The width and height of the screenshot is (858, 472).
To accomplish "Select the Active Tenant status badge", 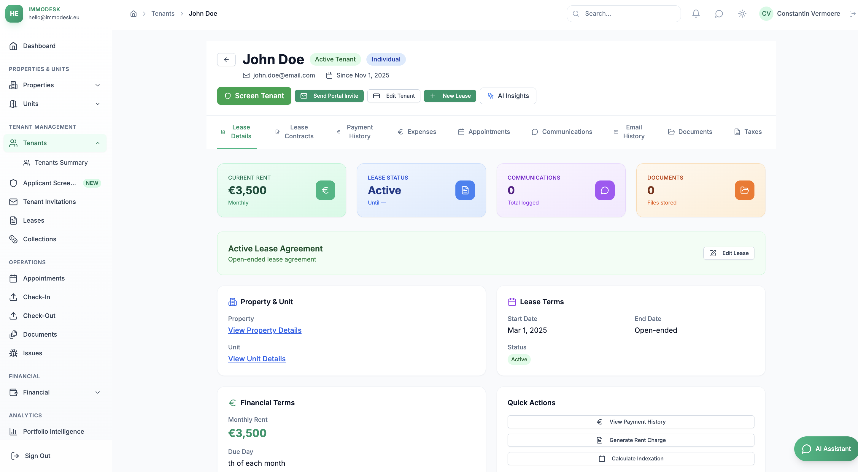I will pyautogui.click(x=335, y=59).
